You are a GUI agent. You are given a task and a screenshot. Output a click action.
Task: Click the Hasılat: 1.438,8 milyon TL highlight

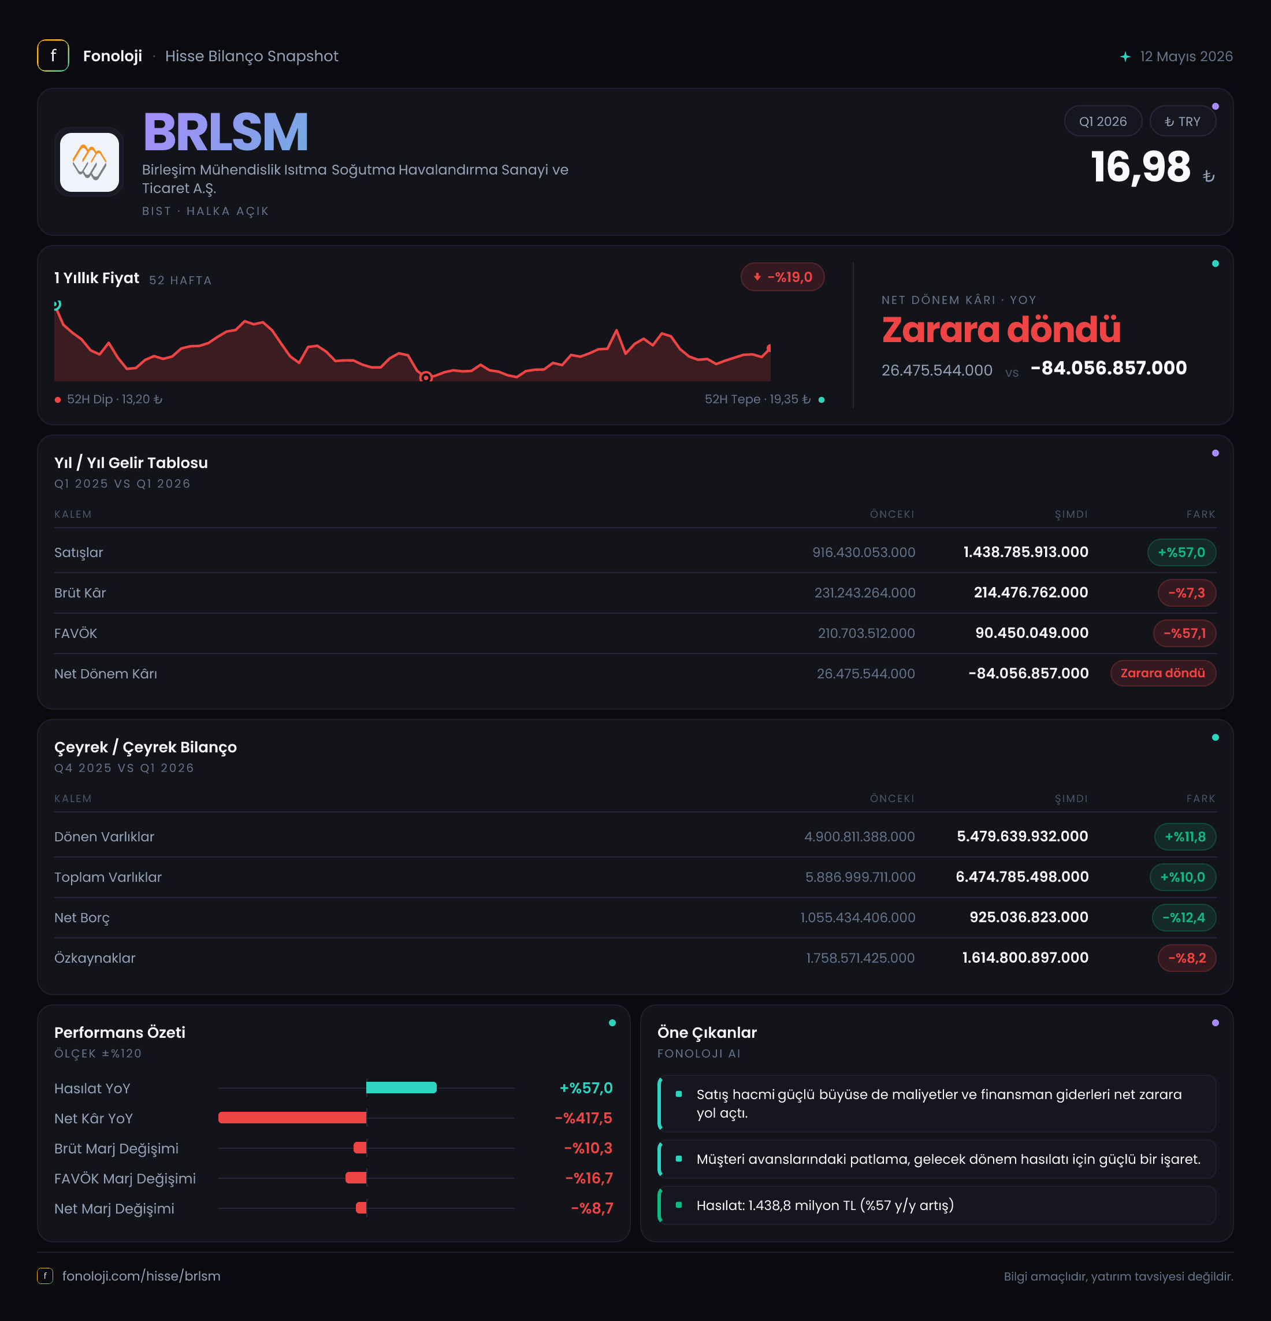click(938, 1205)
